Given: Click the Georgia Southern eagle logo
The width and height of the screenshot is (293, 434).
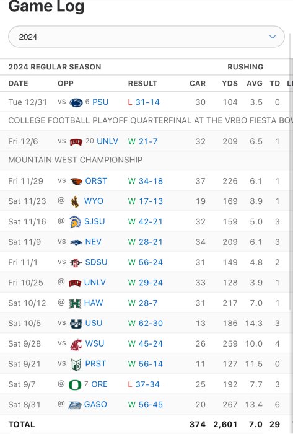Looking at the screenshot, I should [x=74, y=405].
